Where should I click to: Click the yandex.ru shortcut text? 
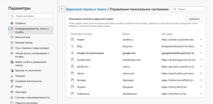click(128, 40)
